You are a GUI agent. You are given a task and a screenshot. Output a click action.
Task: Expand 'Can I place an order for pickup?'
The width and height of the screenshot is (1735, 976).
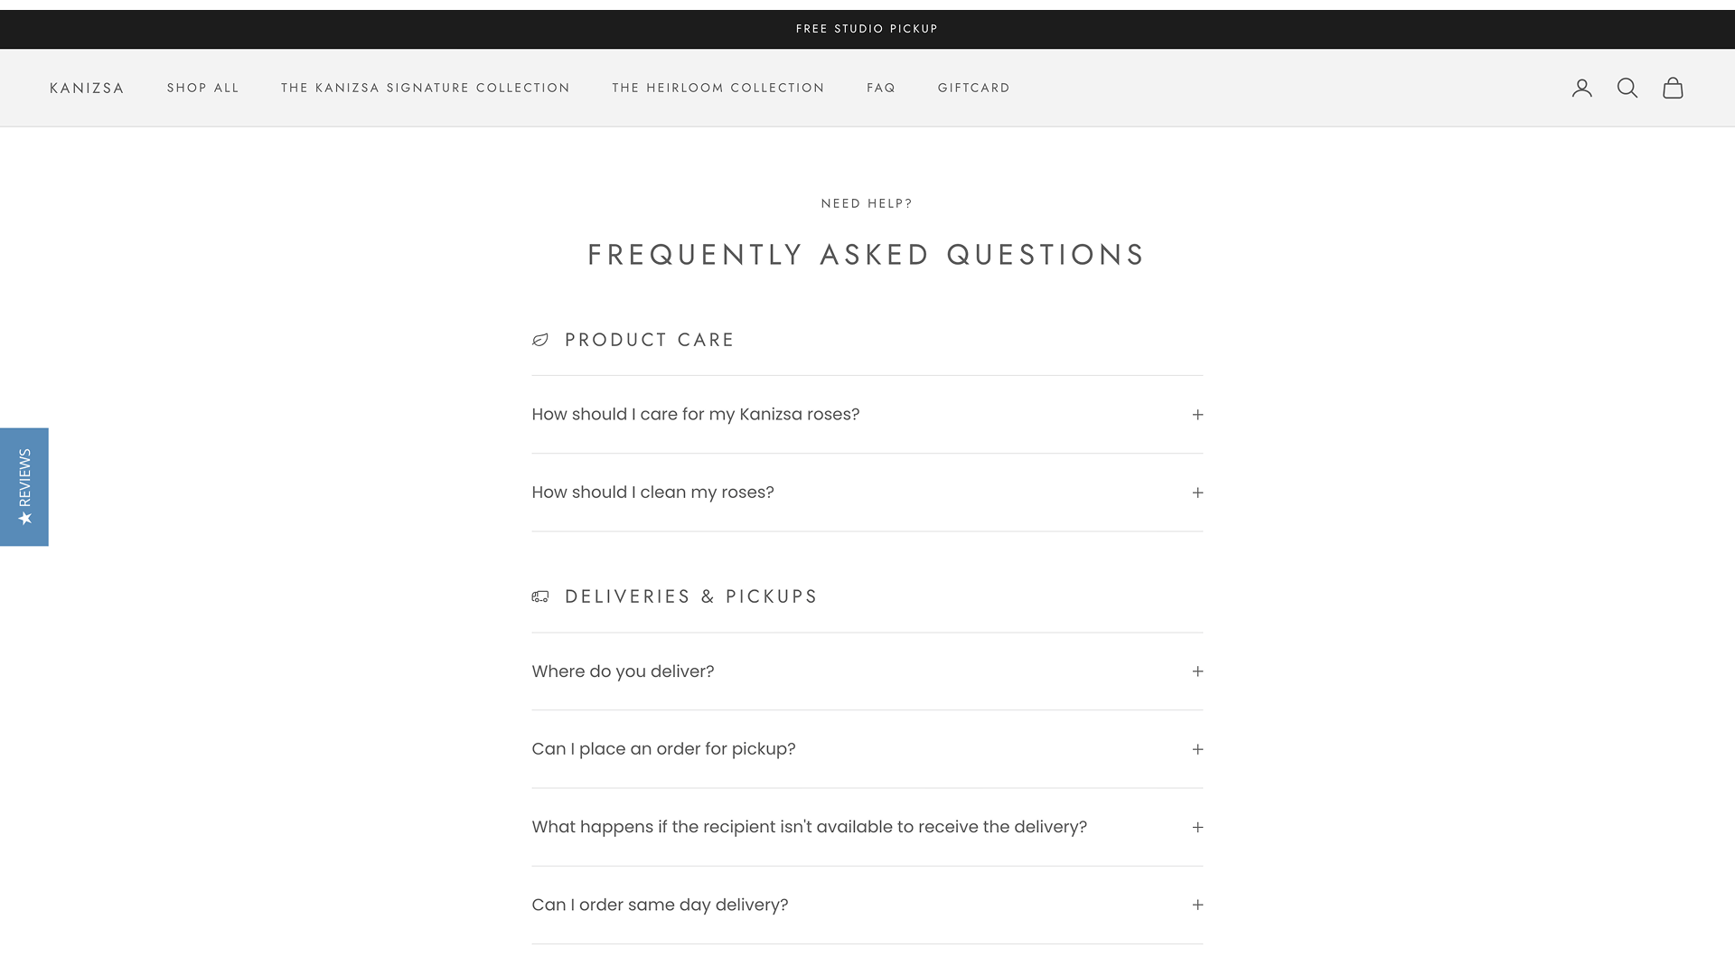[x=1197, y=749]
